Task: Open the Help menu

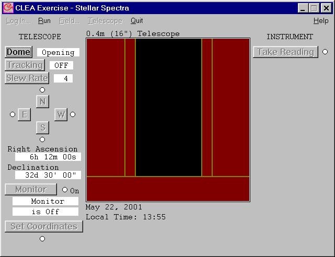Action: pyautogui.click(x=320, y=21)
